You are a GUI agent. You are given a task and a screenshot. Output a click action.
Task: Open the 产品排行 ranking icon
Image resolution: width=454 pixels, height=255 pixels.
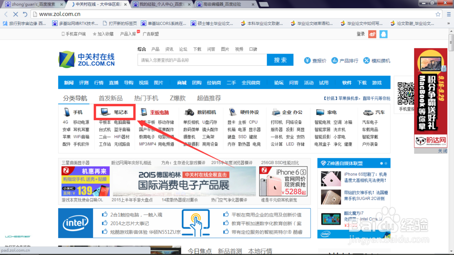335,60
